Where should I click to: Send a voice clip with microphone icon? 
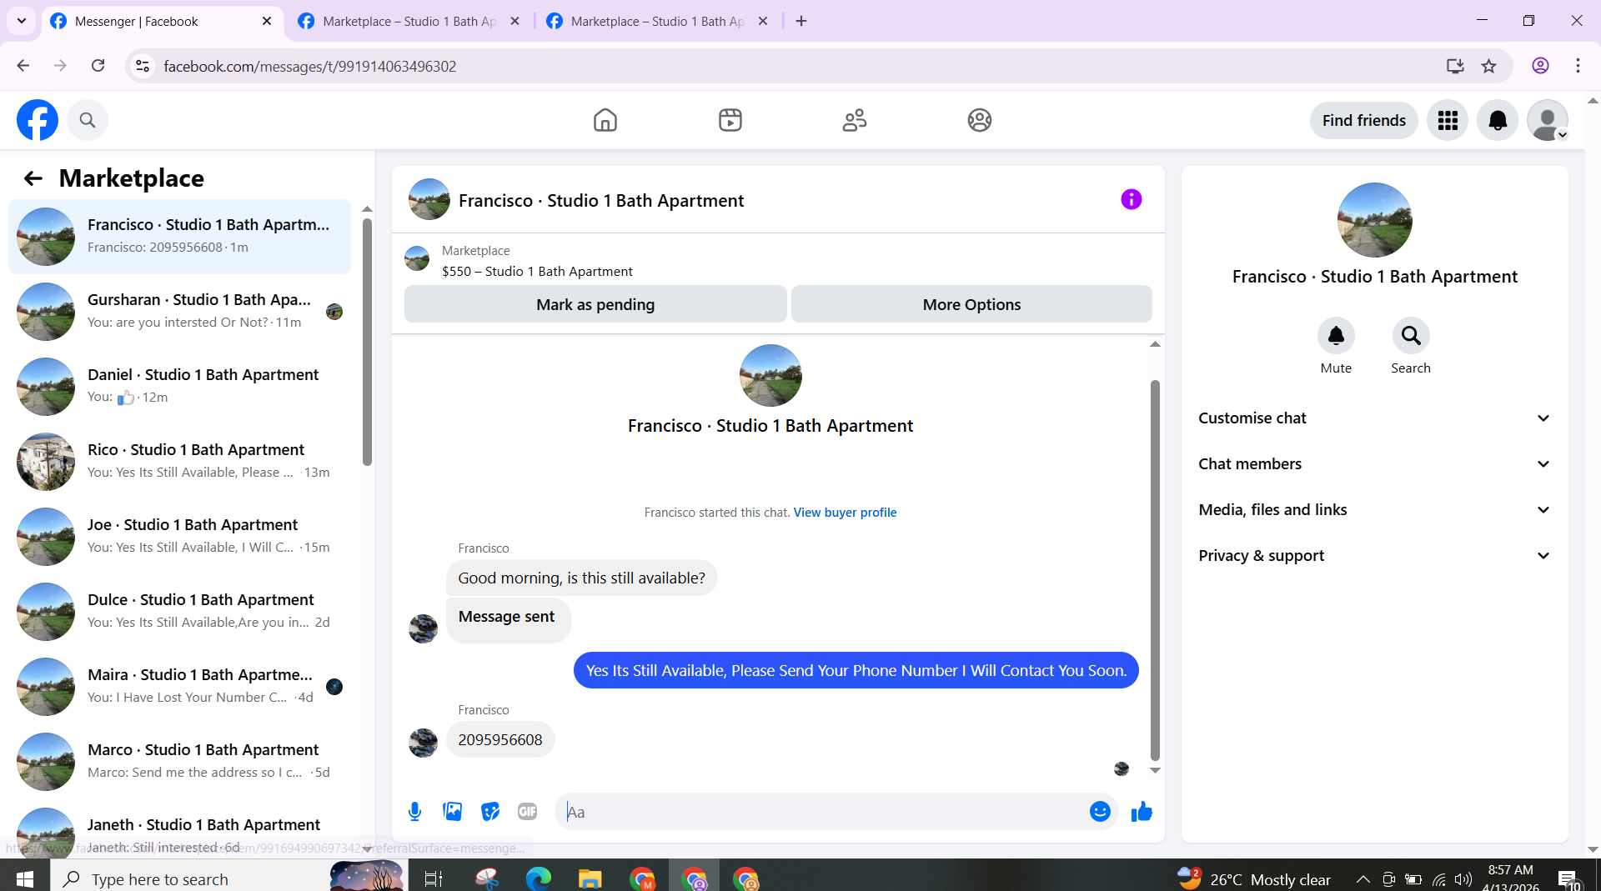[414, 812]
